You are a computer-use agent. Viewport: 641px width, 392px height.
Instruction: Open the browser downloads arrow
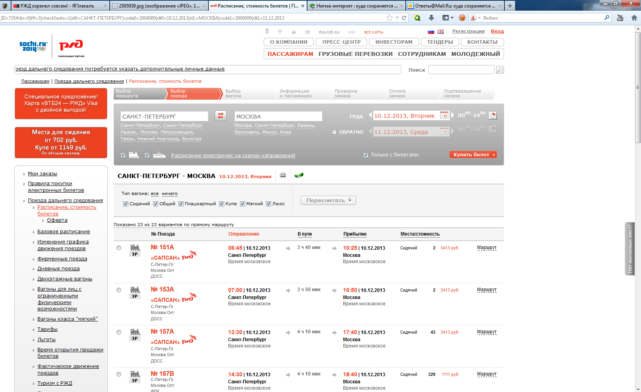(x=431, y=18)
